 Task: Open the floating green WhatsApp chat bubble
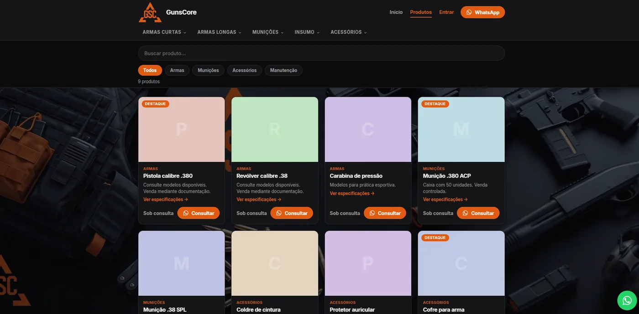click(627, 300)
